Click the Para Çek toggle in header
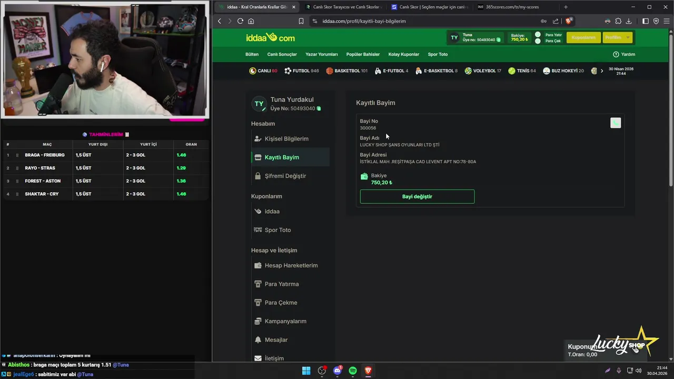The width and height of the screenshot is (674, 379). click(538, 41)
